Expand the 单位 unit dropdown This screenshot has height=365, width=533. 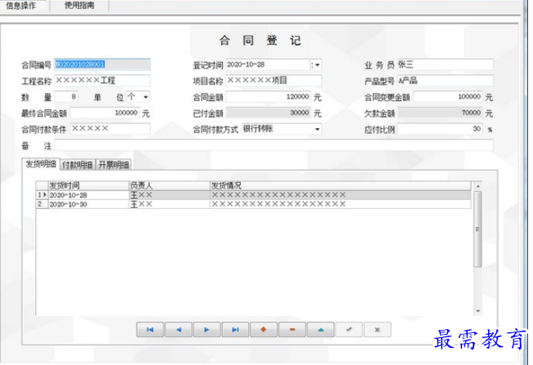(145, 97)
